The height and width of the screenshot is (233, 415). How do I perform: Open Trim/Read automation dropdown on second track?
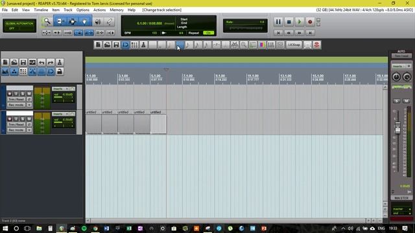16,124
